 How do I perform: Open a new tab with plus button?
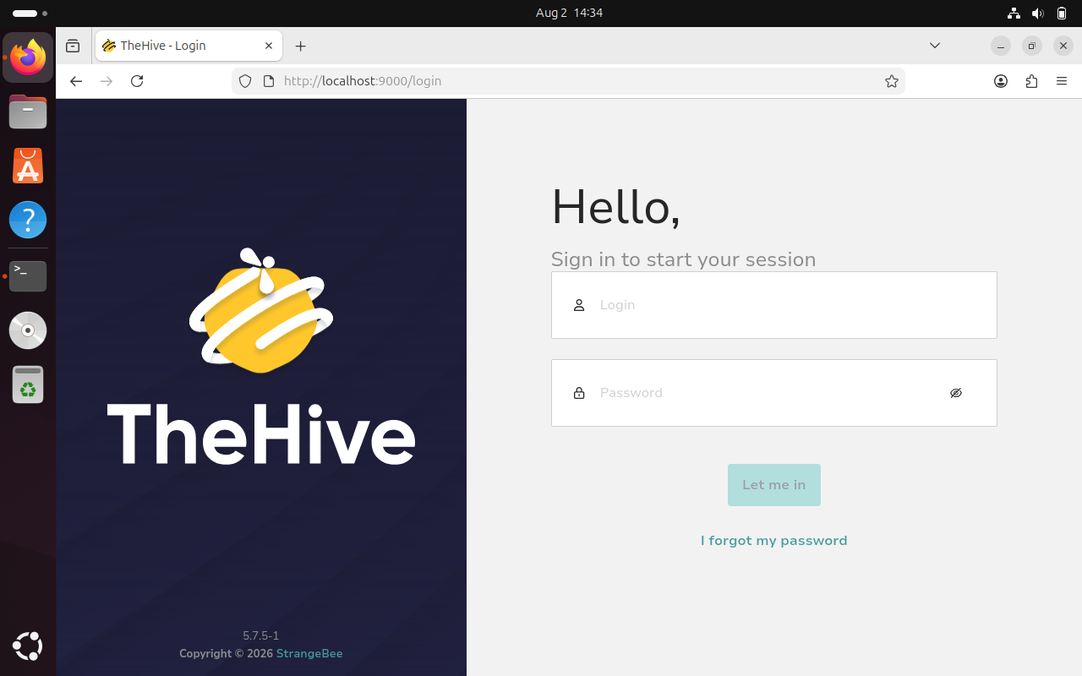click(x=300, y=46)
